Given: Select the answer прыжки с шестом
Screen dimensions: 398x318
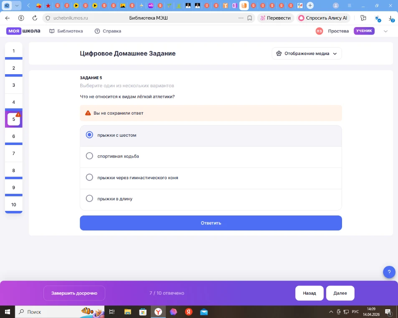Looking at the screenshot, I should click(x=210, y=135).
